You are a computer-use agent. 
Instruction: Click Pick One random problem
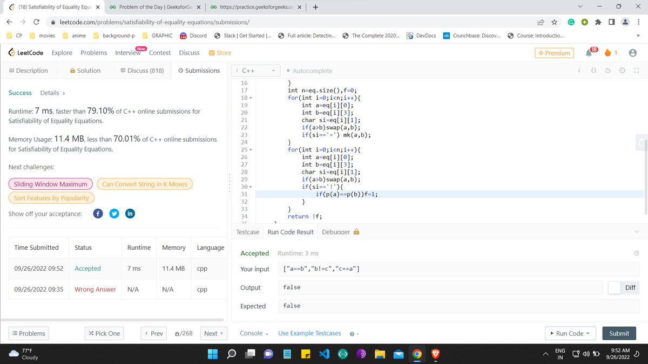point(104,333)
